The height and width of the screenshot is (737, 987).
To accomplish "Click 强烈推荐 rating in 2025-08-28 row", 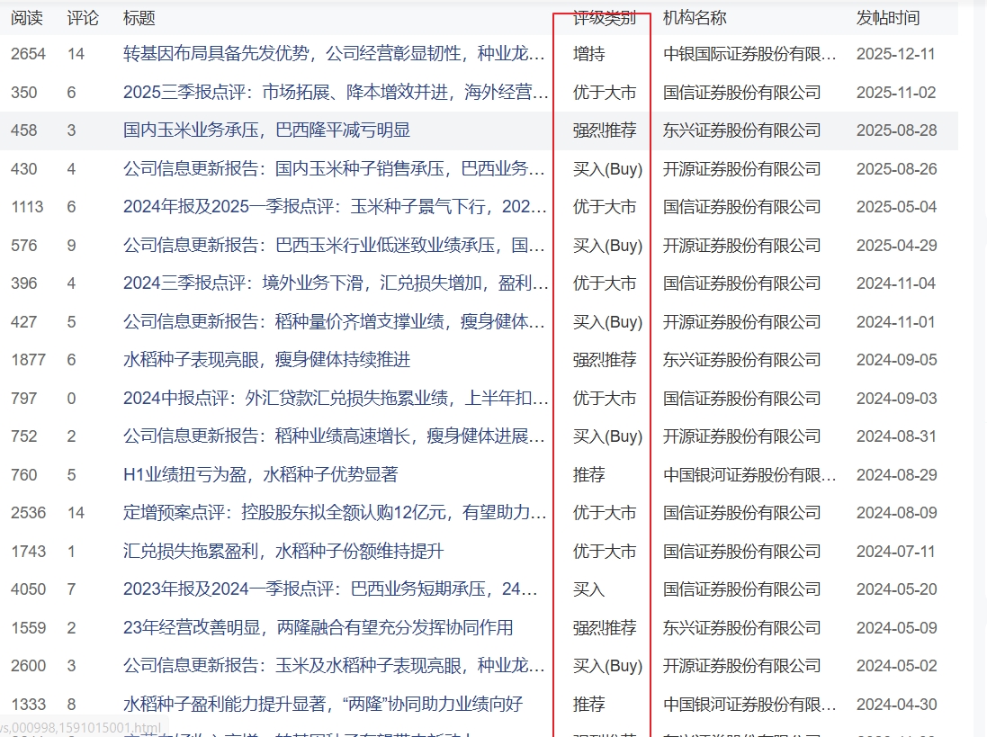I will 605,130.
